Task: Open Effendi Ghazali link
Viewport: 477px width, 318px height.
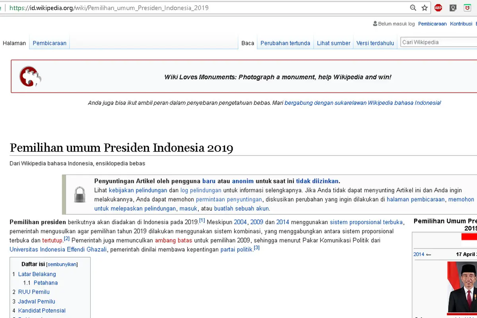Action: pos(87,250)
